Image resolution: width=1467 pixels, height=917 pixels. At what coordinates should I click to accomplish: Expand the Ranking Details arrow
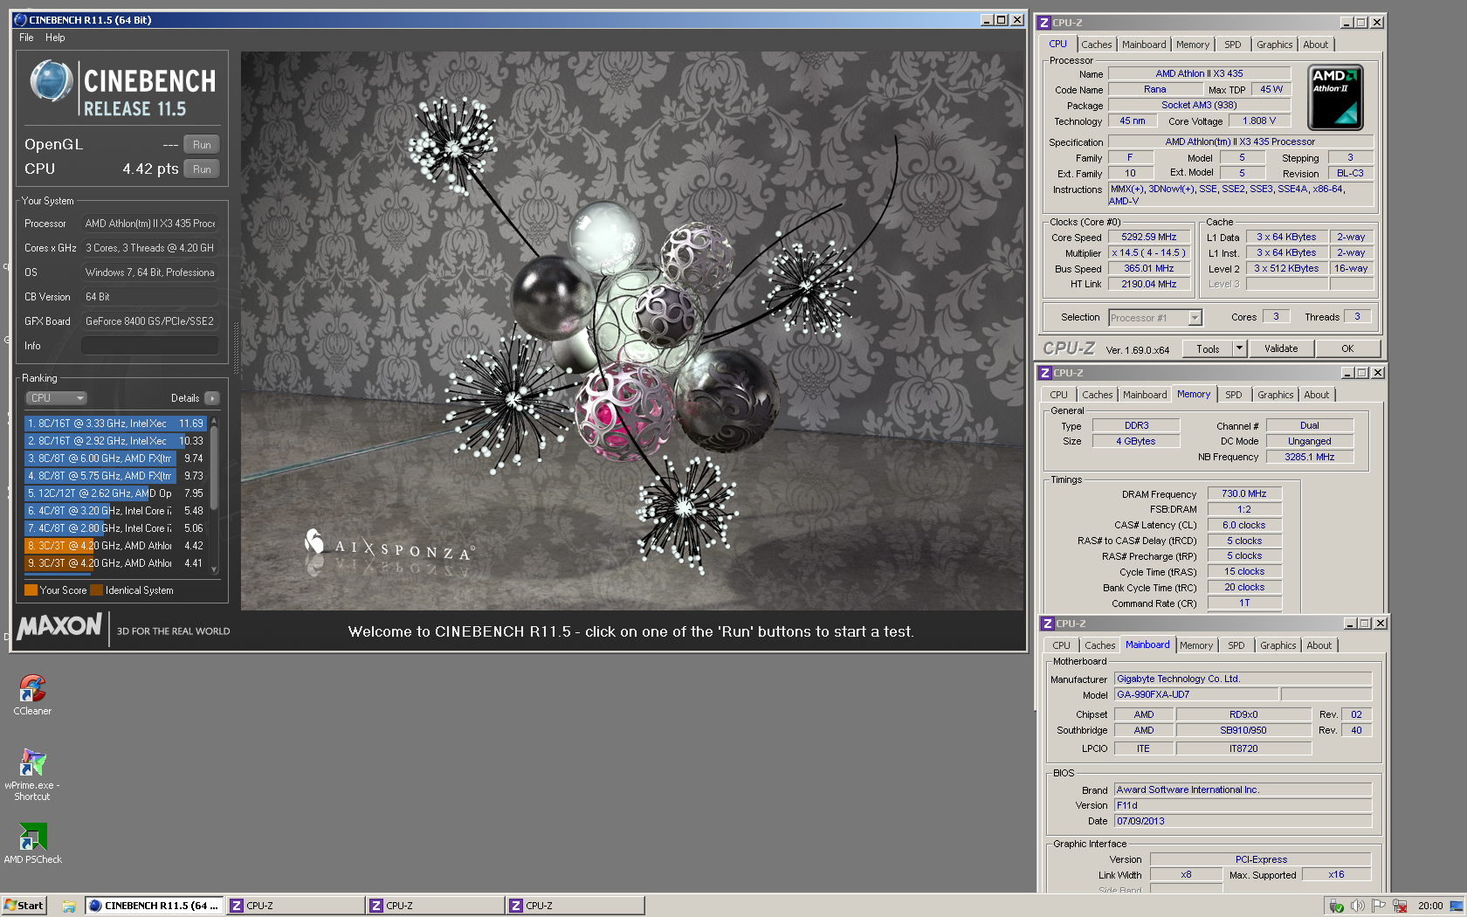point(212,398)
